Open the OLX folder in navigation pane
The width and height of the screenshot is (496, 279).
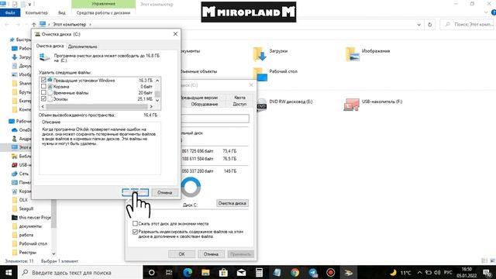coord(19,200)
